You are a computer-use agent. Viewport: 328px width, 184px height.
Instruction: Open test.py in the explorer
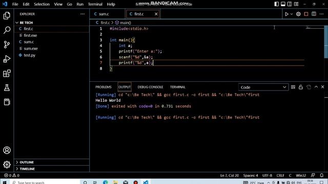pyautogui.click(x=52, y=55)
